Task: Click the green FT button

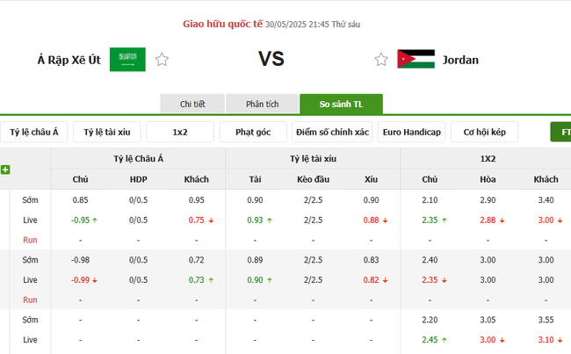Action: click(562, 133)
